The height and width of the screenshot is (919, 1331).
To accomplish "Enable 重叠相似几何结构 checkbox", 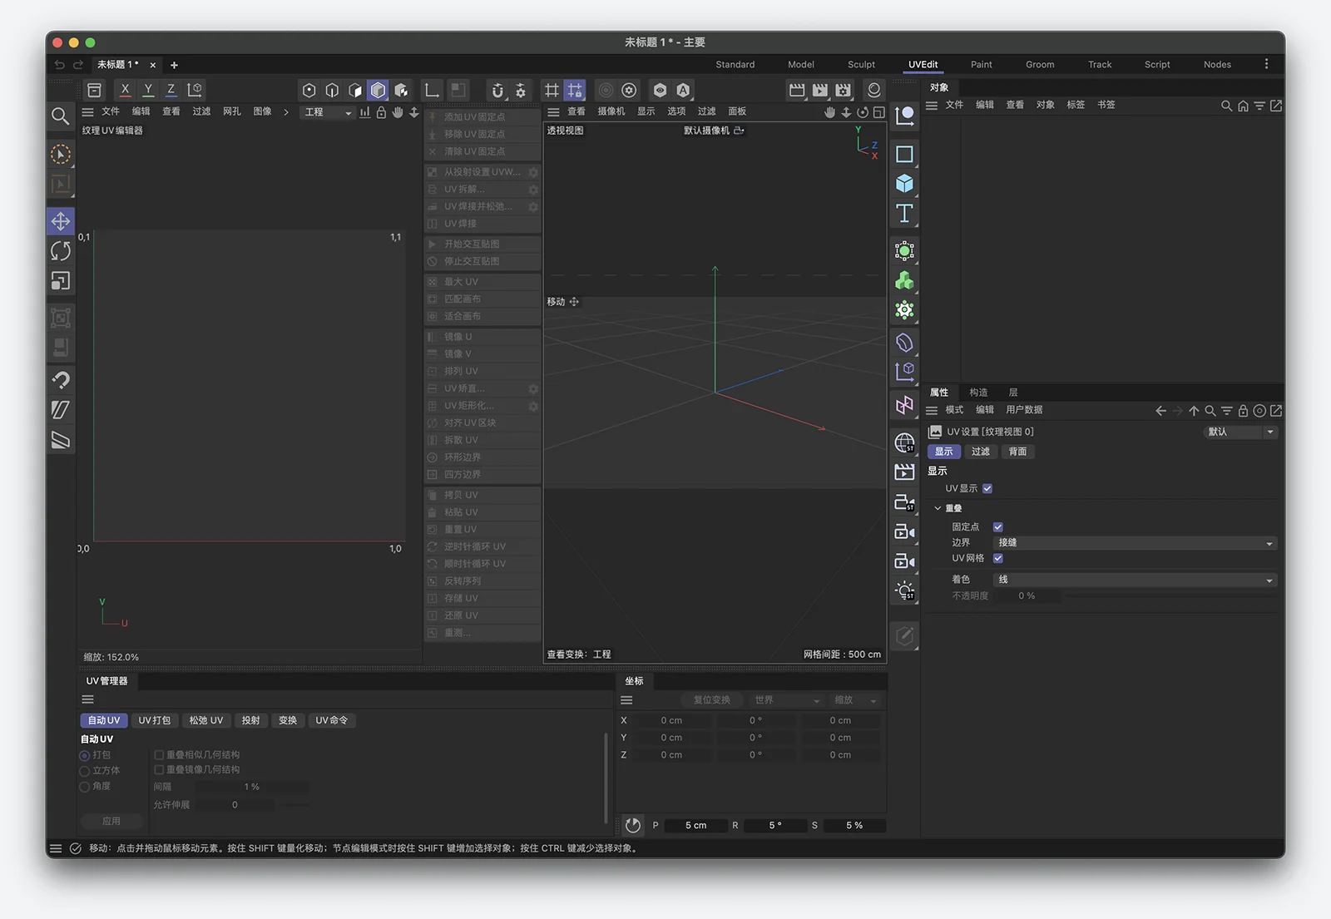I will [x=159, y=755].
